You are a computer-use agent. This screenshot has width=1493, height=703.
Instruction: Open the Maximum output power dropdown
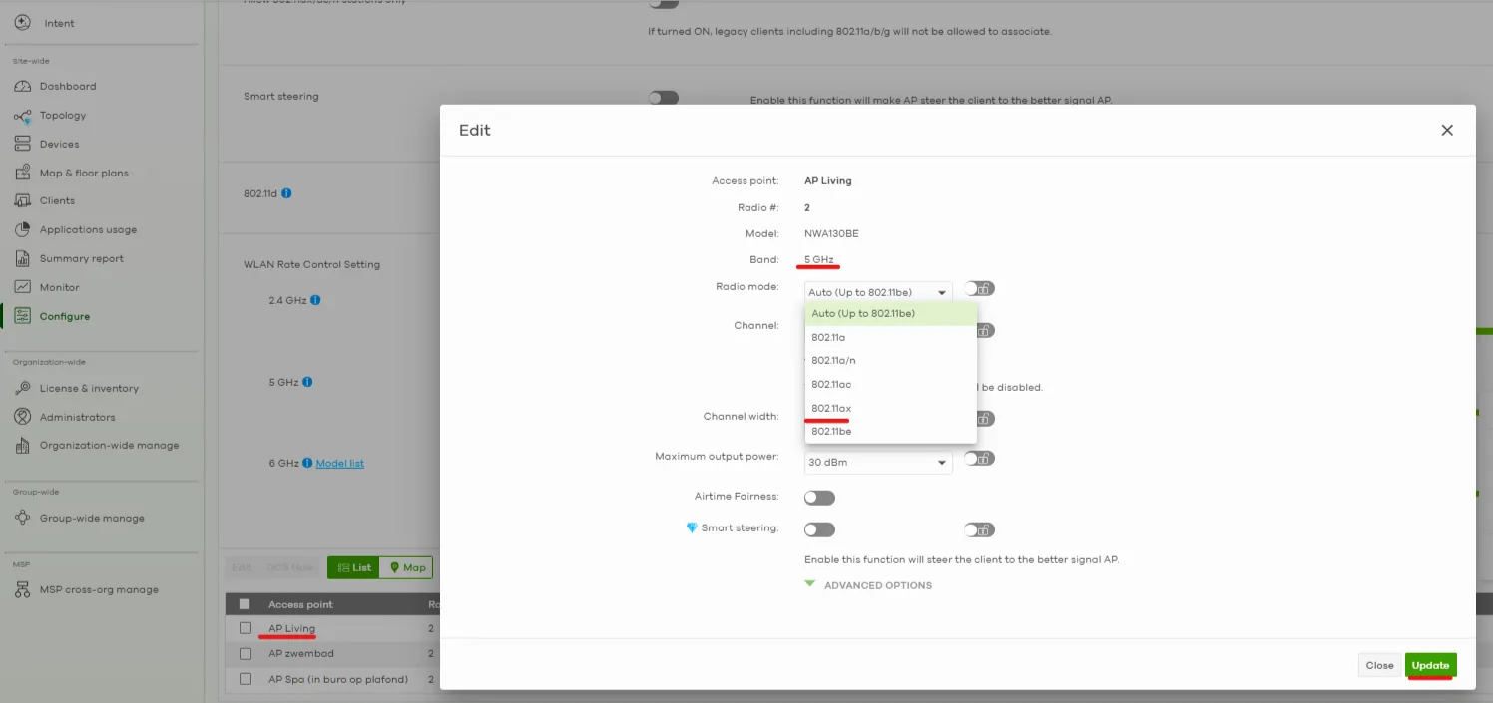878,463
